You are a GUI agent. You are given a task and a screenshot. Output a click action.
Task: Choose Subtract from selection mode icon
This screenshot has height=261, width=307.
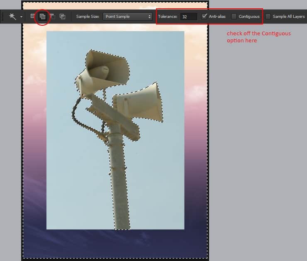coord(52,17)
